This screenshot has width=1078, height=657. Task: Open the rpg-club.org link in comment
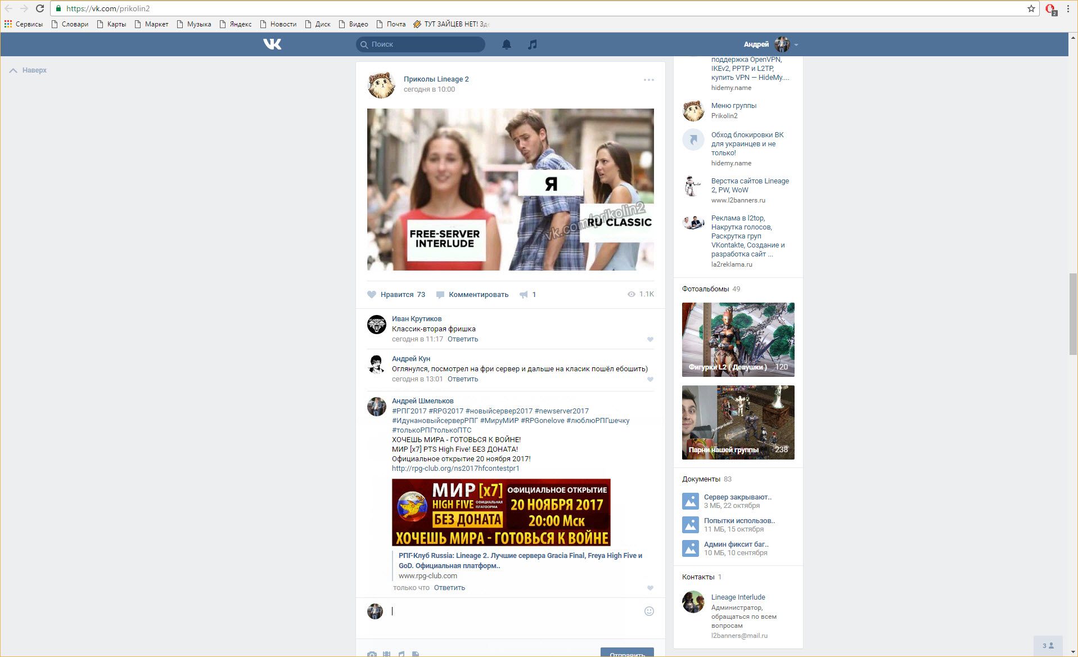pyautogui.click(x=455, y=469)
